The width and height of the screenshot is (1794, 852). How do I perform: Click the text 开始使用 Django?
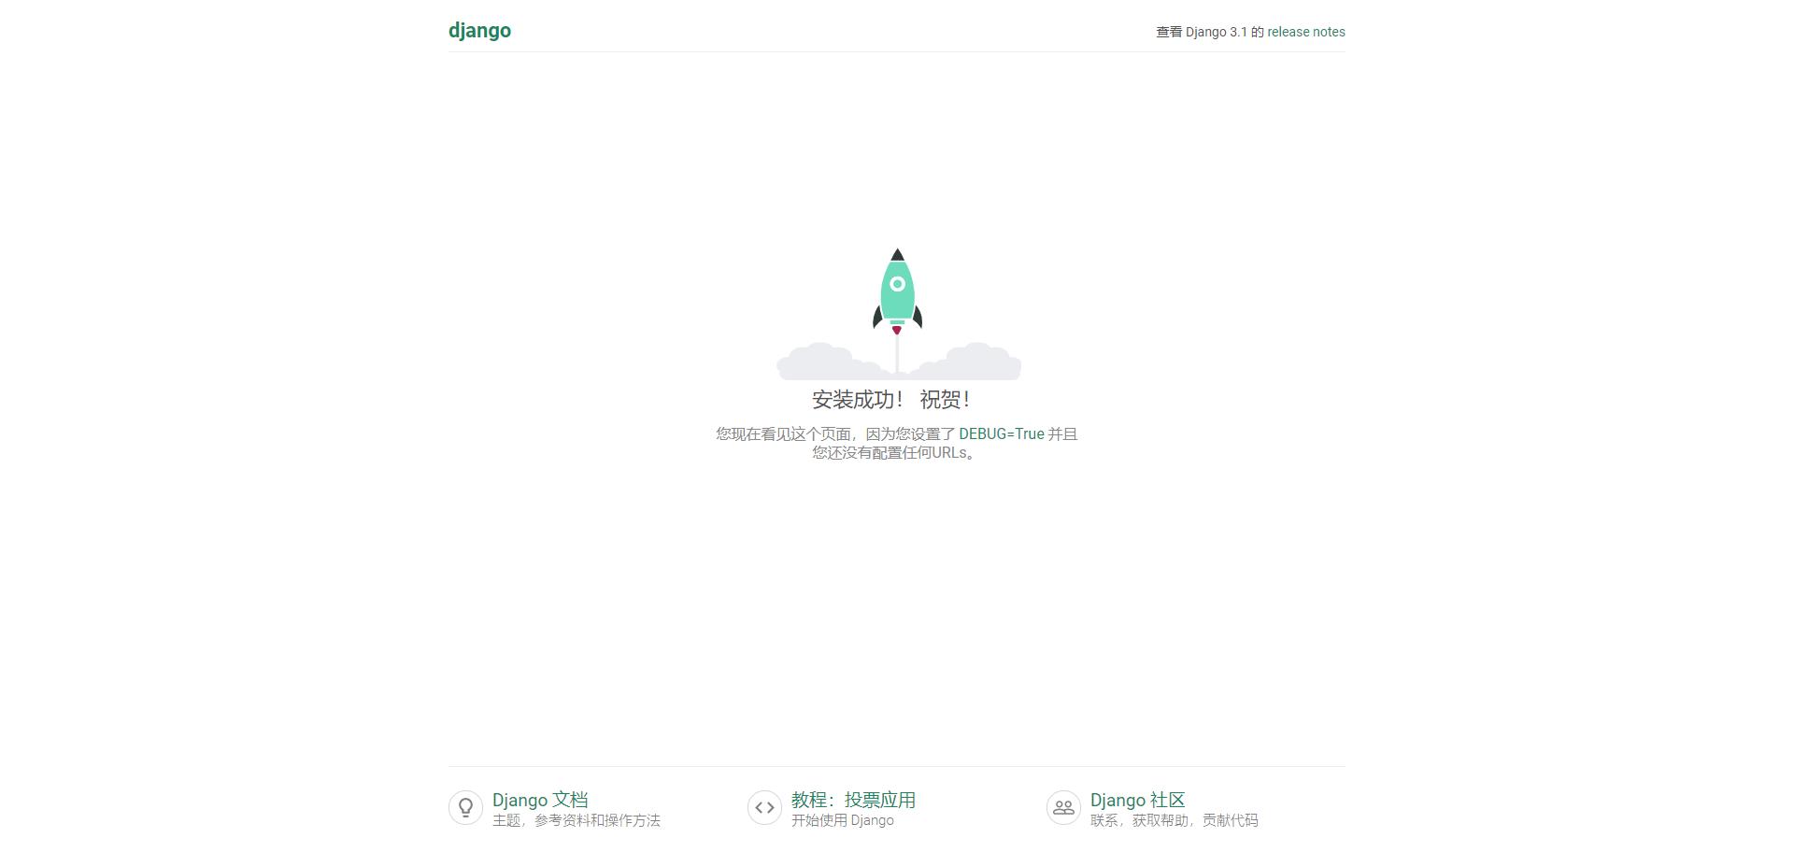click(x=843, y=820)
